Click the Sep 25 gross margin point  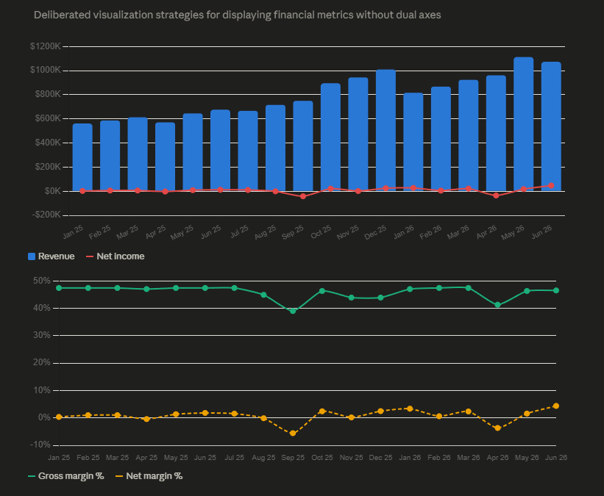(x=293, y=311)
